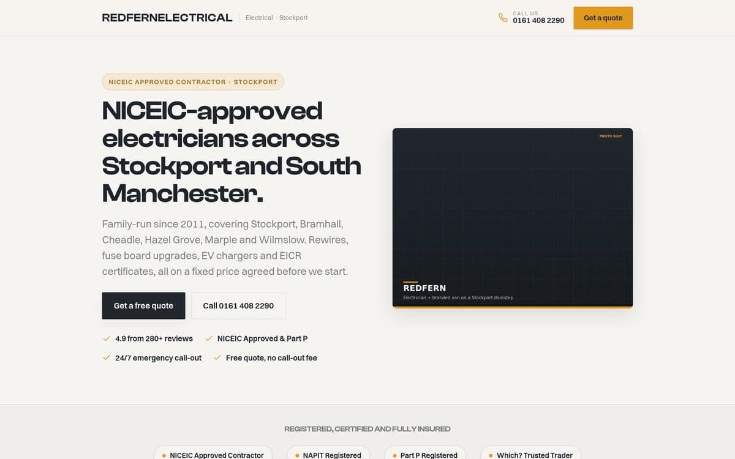Click checkmark beside NICEIC Approved & Part P
This screenshot has width=735, height=459.
tap(209, 338)
